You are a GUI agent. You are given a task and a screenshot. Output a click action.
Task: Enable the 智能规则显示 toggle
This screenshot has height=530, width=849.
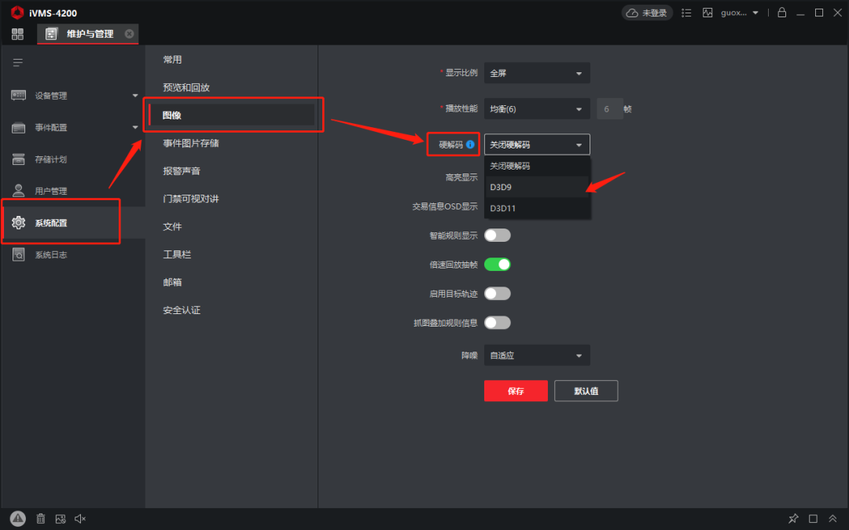point(497,236)
